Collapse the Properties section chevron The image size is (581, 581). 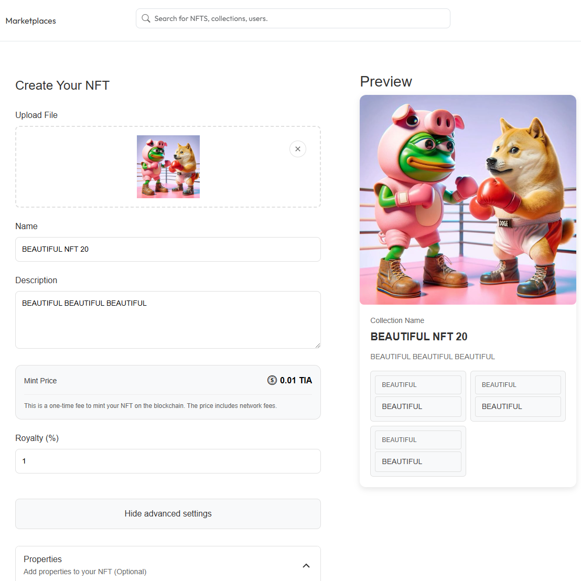coord(306,565)
